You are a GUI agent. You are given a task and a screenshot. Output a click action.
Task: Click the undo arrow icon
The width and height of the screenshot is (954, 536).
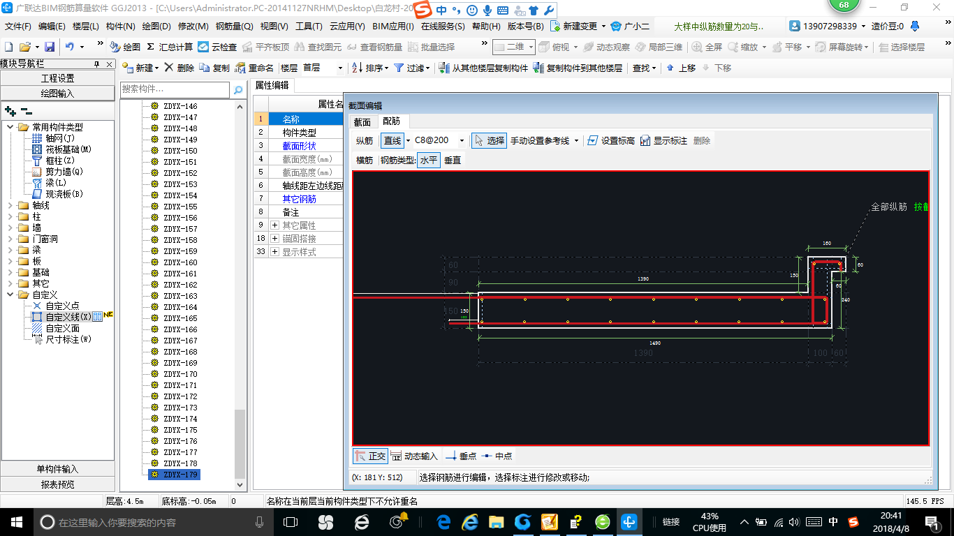click(x=70, y=47)
